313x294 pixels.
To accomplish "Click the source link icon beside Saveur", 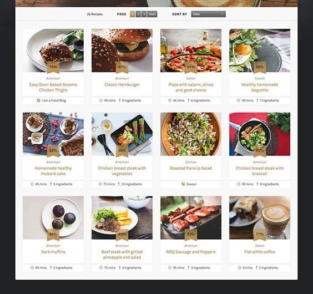I will coord(183,184).
